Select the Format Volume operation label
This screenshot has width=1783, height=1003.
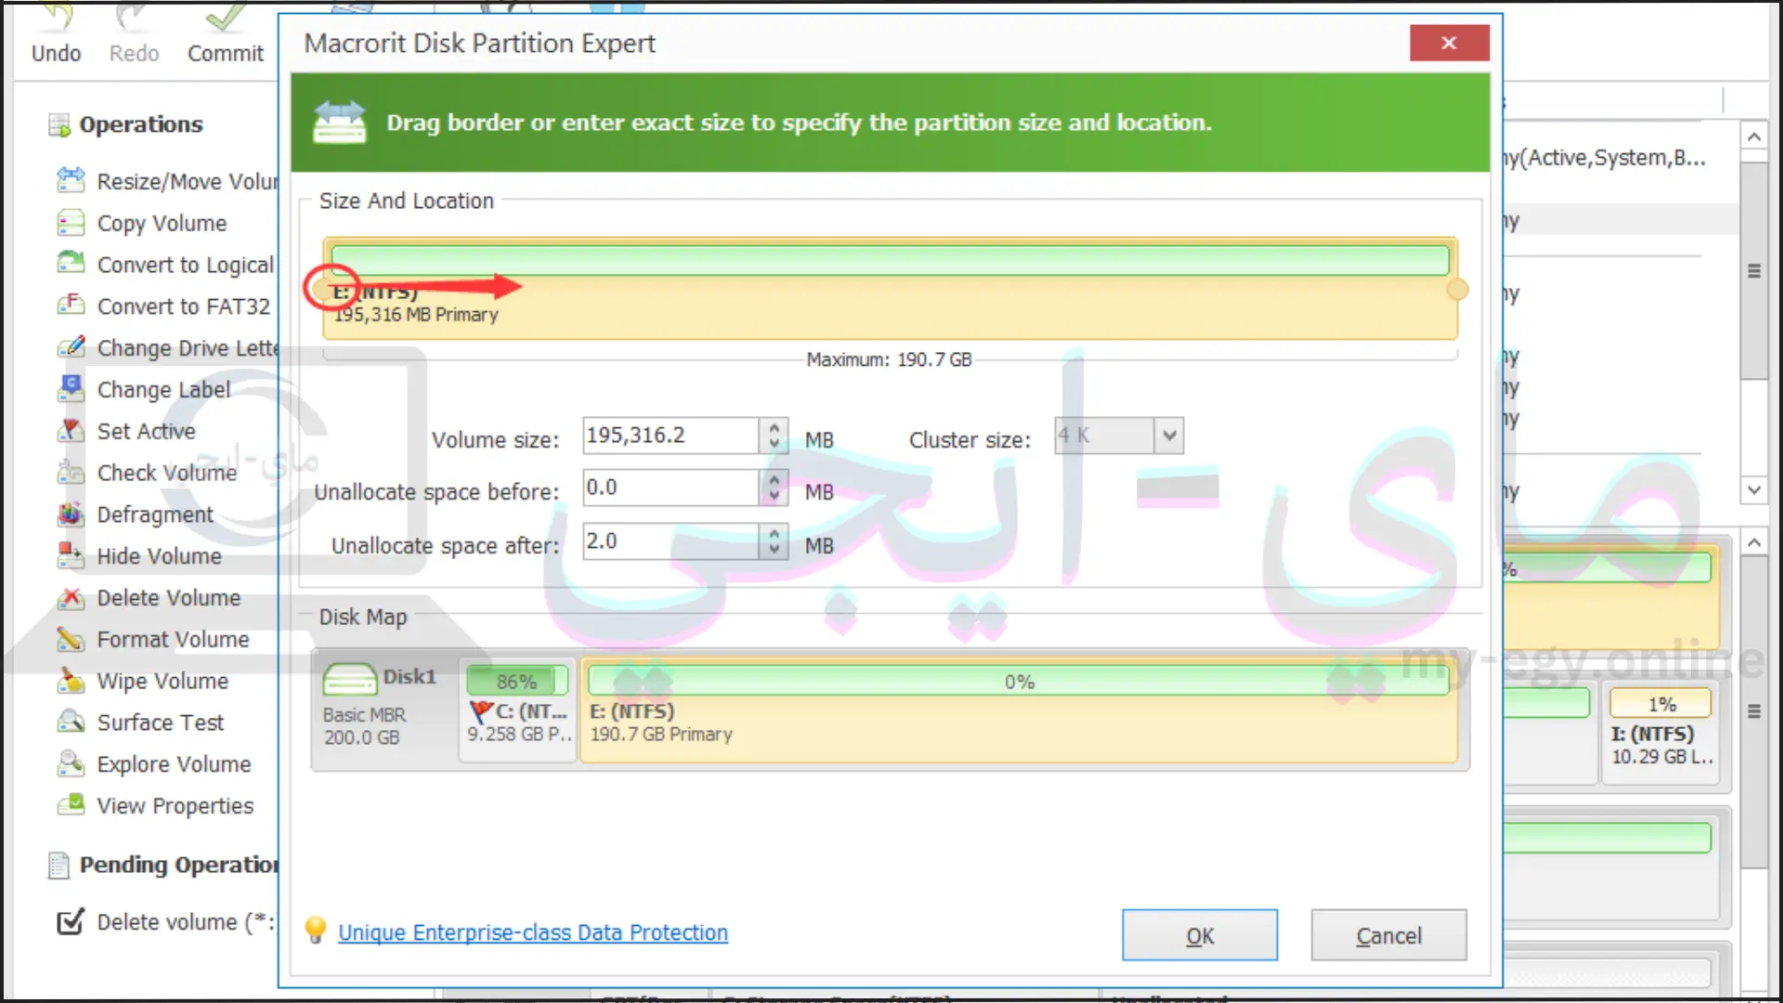pyautogui.click(x=174, y=639)
